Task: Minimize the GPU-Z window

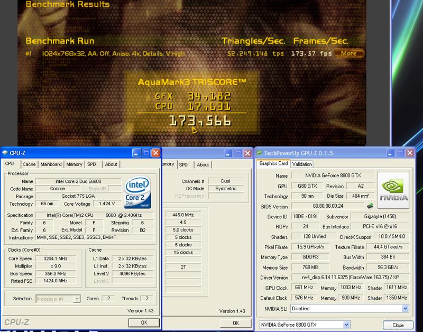Action: (x=390, y=153)
